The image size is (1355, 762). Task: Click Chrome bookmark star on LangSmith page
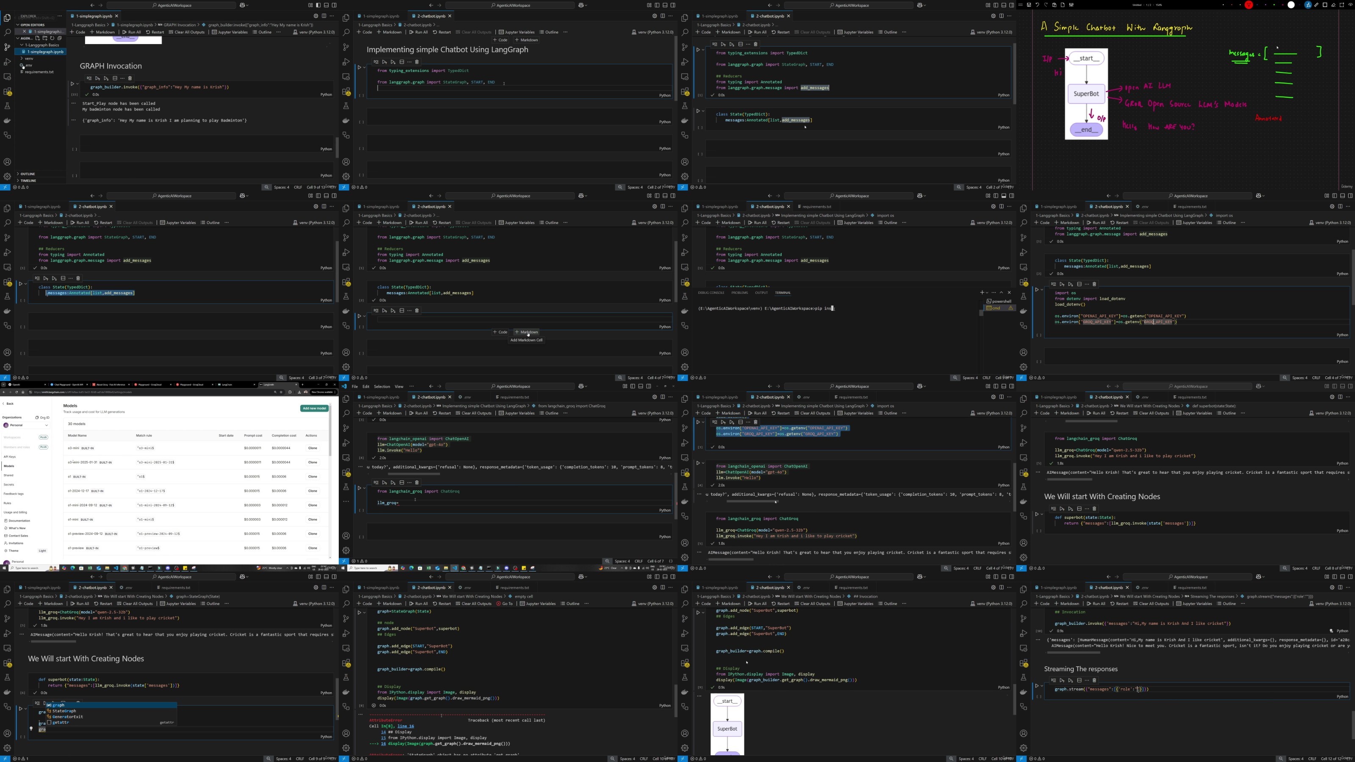point(282,392)
